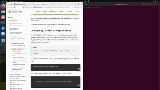
Task: Open the Firefox hamburger menu
Action: point(81,8)
